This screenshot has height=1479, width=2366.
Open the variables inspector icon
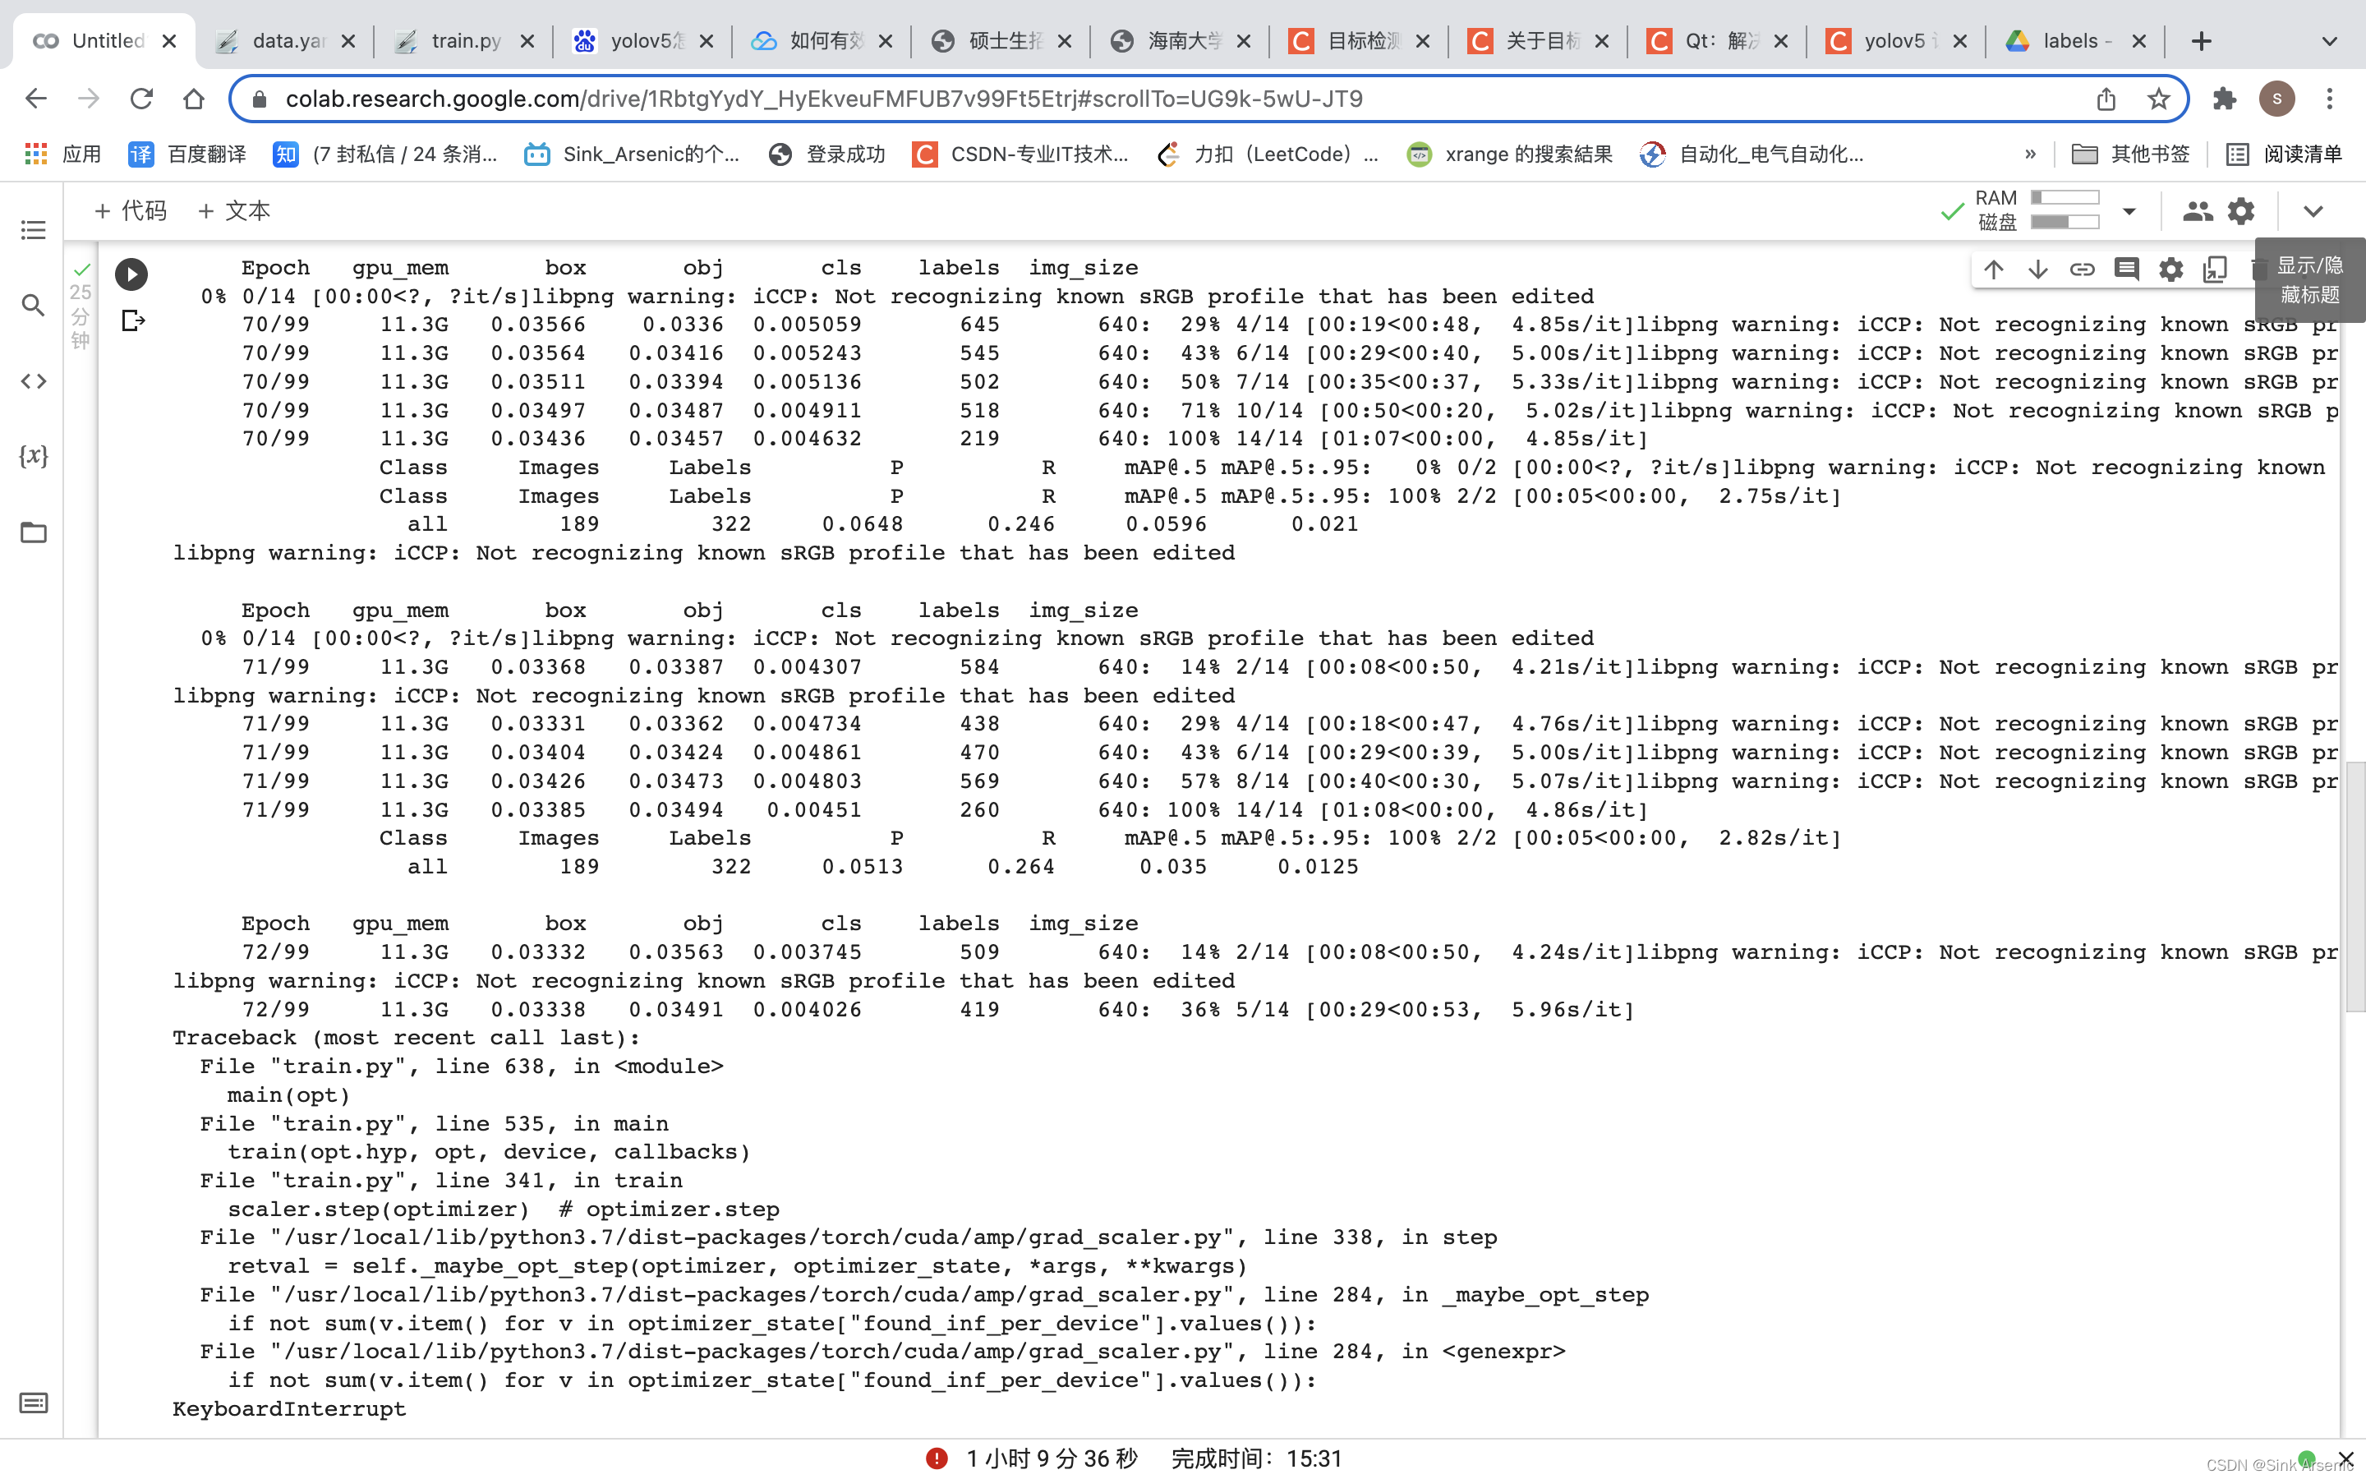pyautogui.click(x=33, y=456)
